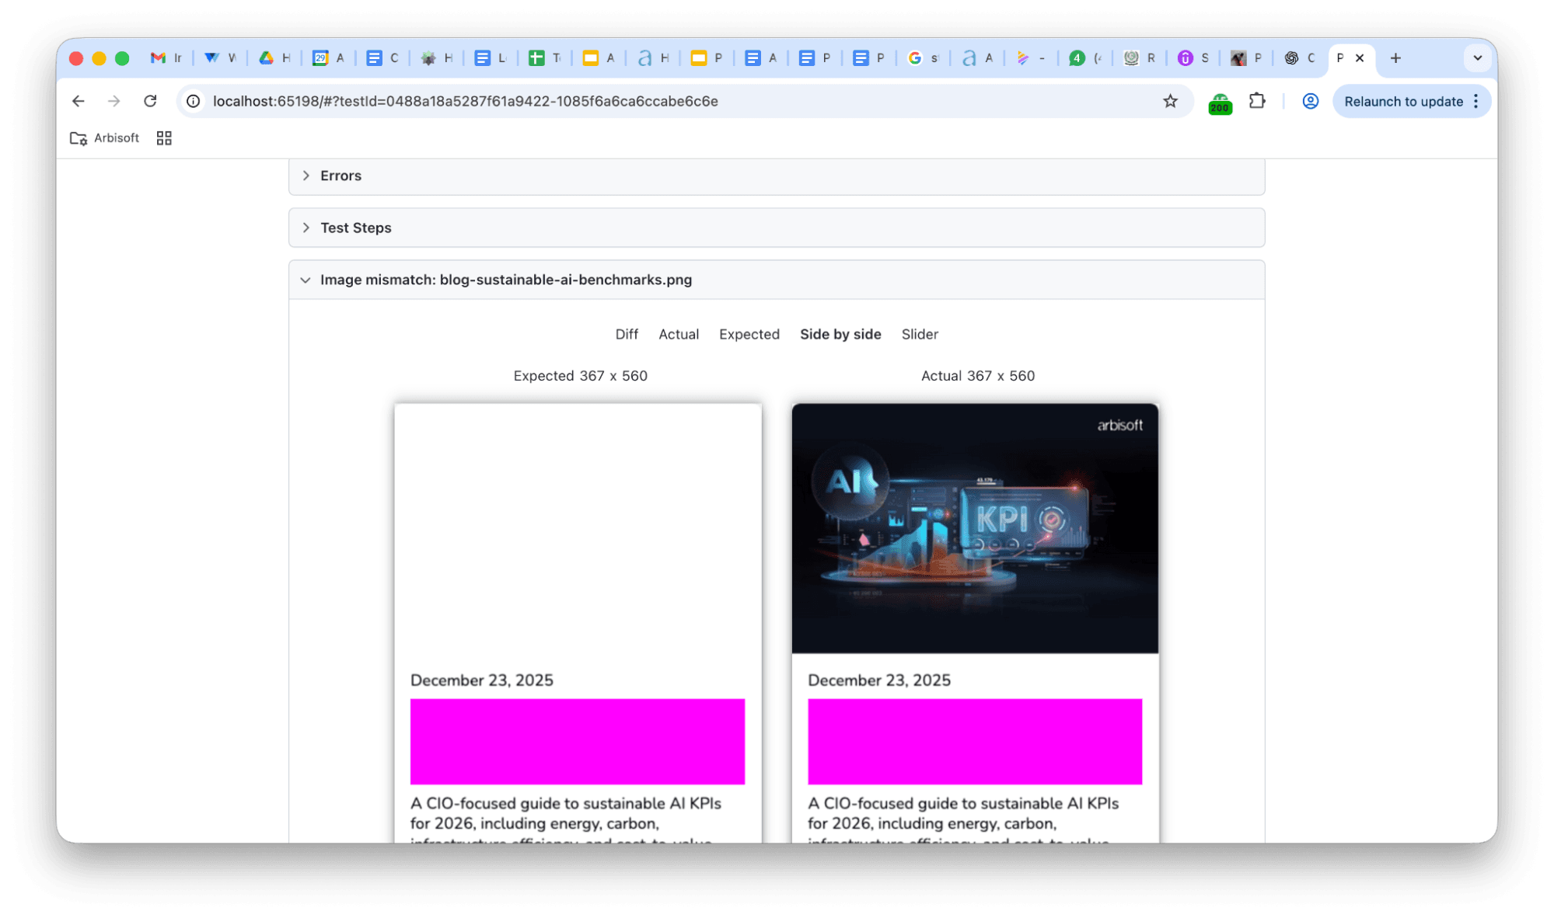
Task: Open the Arbisoft bookmarks folder
Action: click(x=105, y=138)
